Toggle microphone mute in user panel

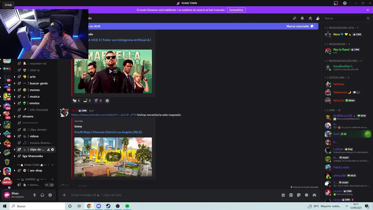pyautogui.click(x=34, y=195)
